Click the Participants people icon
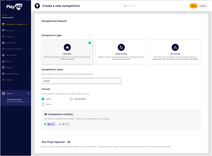The image size is (212, 156). [x=3, y=43]
